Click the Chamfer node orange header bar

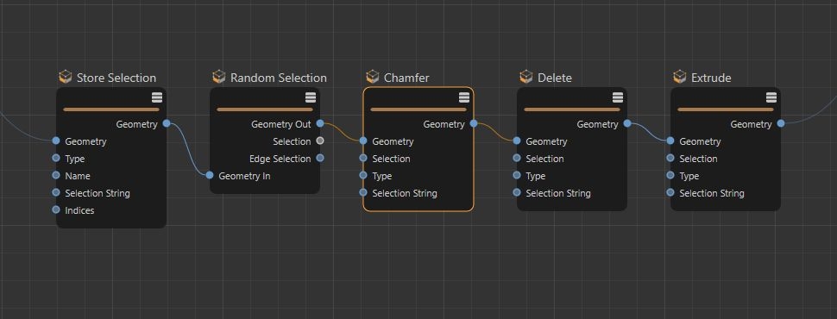point(418,109)
